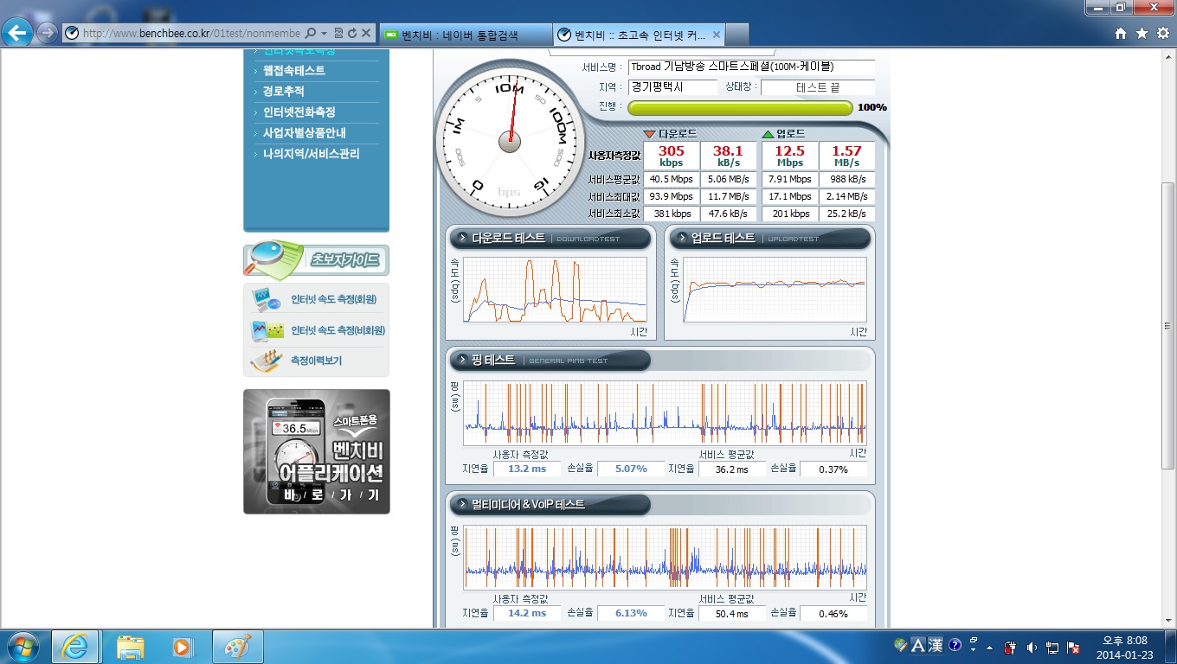
Task: Select 인터넷전화측정 sidebar item
Action: coord(299,112)
